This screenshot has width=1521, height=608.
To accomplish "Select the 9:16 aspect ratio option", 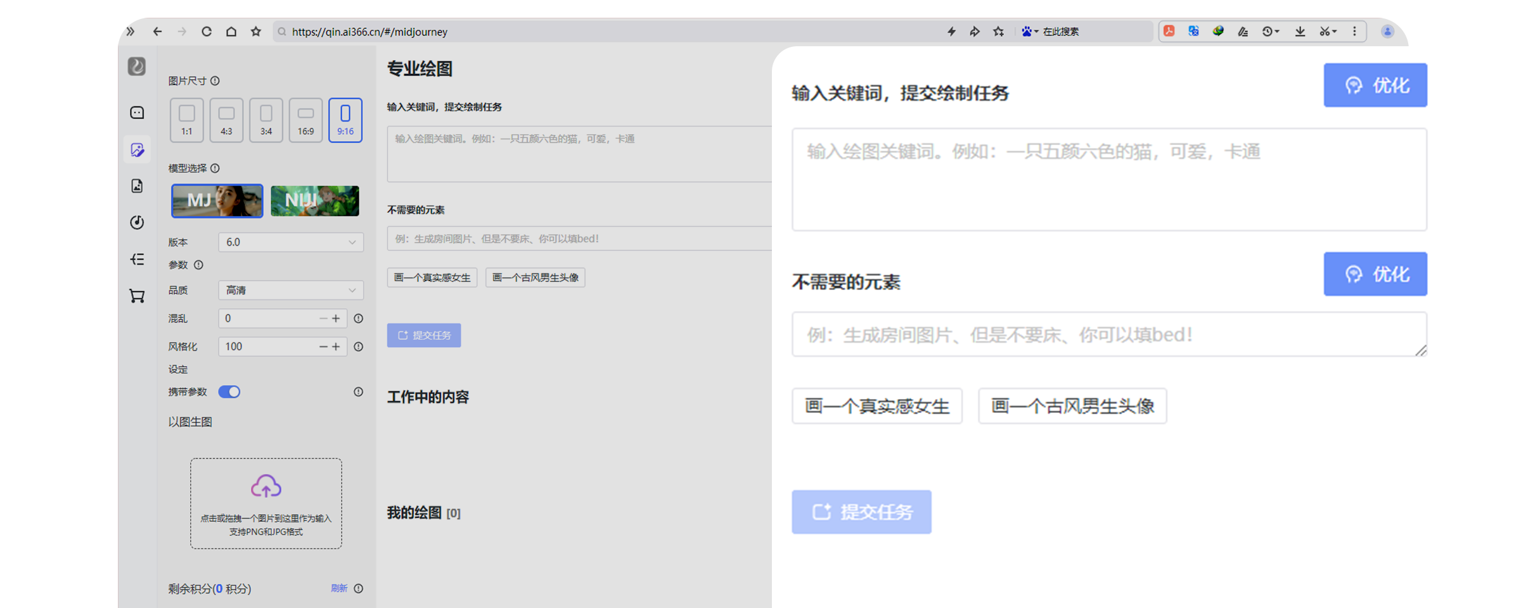I will point(345,120).
